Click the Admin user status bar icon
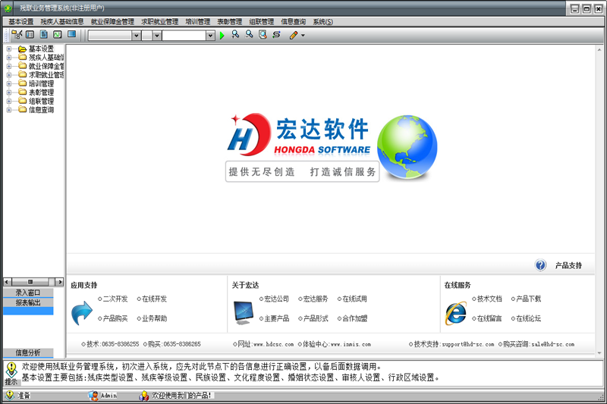The width and height of the screenshot is (607, 404). click(93, 396)
